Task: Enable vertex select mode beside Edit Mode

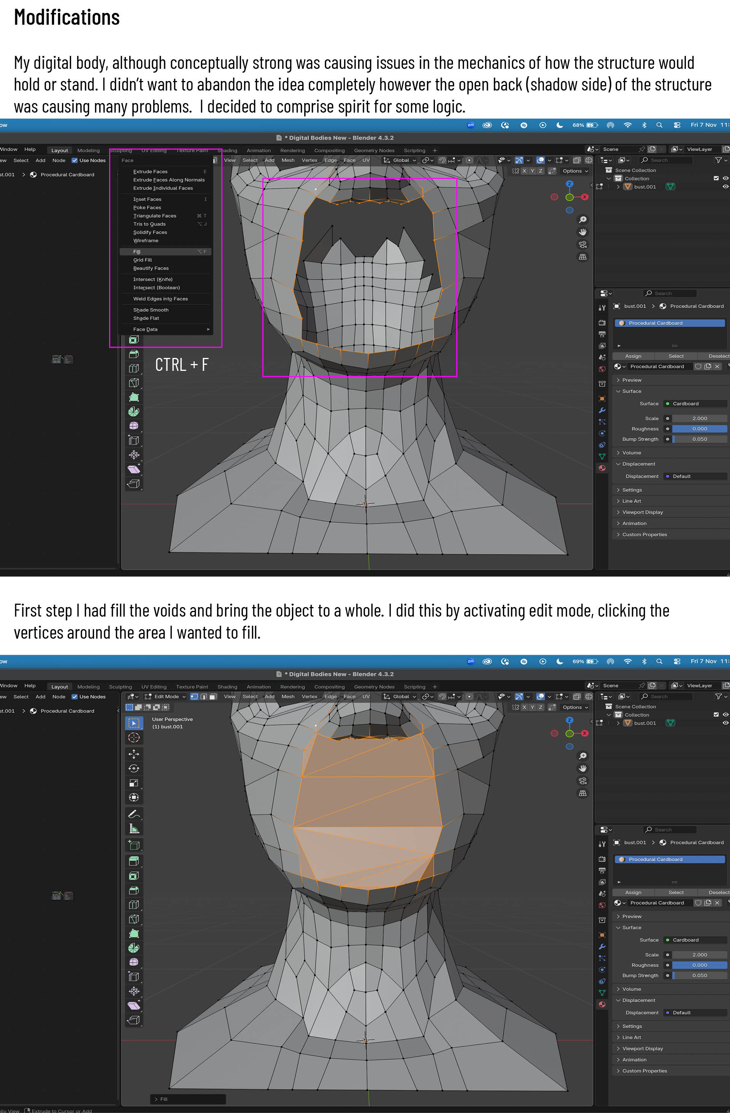Action: [x=194, y=696]
